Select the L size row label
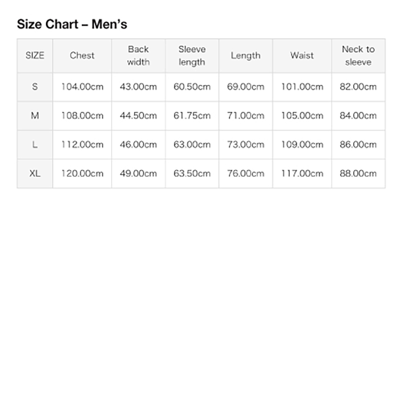Viewport: 409px width, 409px height. [x=35, y=145]
